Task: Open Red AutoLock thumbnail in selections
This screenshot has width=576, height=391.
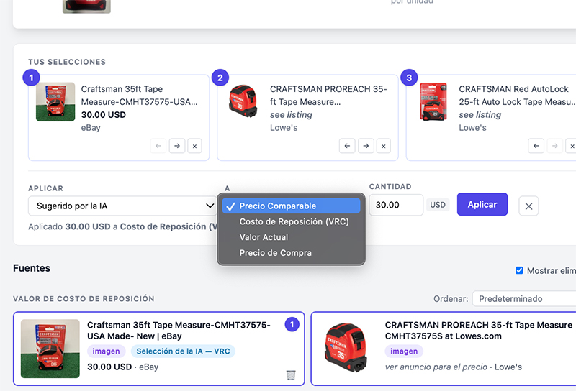Action: click(433, 101)
